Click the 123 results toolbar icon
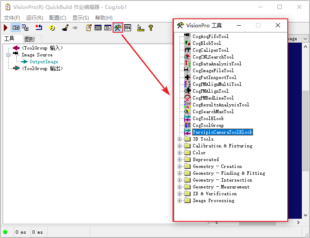The width and height of the screenshot is (310, 238). [98, 28]
